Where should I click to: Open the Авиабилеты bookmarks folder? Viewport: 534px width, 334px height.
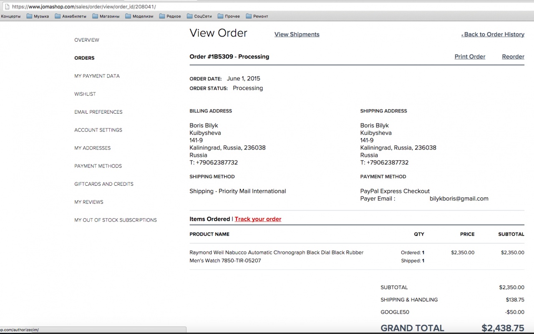(x=71, y=16)
